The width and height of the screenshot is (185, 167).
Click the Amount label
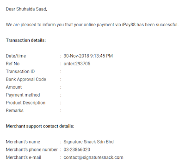click(14, 87)
